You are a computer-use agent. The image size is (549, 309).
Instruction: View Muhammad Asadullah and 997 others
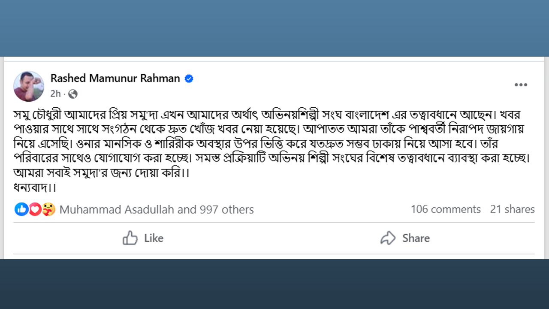157,209
